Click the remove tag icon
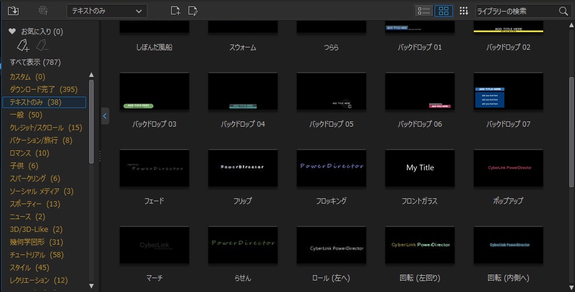Viewport: 575px width, 292px height. tap(42, 46)
